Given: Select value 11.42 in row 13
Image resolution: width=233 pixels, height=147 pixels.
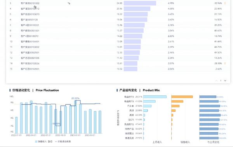Looking at the screenshot, I should 120,58.
